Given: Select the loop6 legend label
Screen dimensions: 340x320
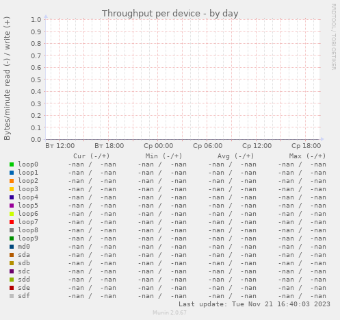Looking at the screenshot, I should coord(28,214).
